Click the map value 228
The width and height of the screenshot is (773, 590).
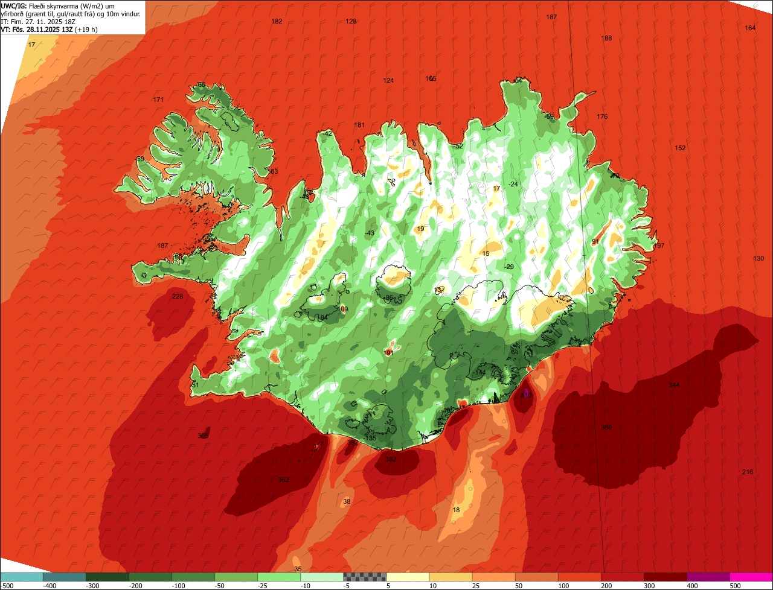point(178,296)
